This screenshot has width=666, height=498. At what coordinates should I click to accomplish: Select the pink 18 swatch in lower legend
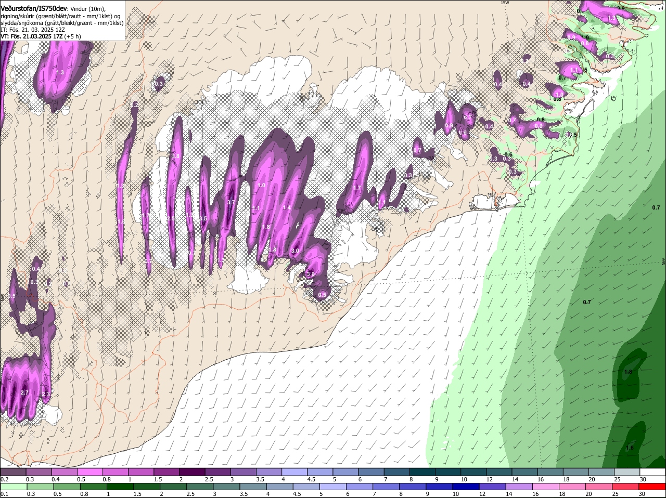coord(573,487)
